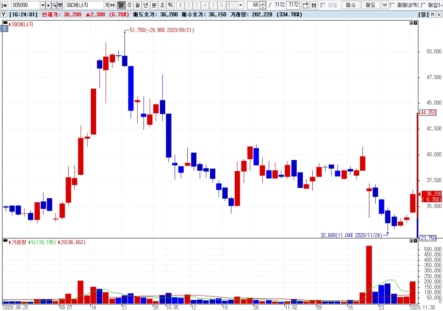Close the chart pane with info-bar X
Image resolution: width=443 pixels, height=311 pixels.
pos(439,15)
